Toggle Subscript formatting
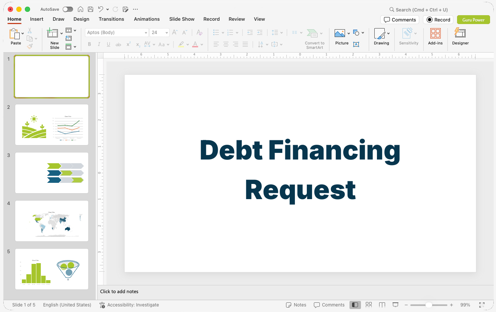 point(138,44)
